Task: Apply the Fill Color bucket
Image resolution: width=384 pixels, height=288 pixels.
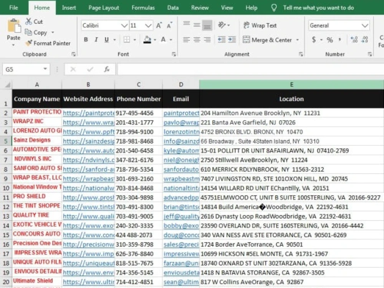Action: [x=147, y=40]
